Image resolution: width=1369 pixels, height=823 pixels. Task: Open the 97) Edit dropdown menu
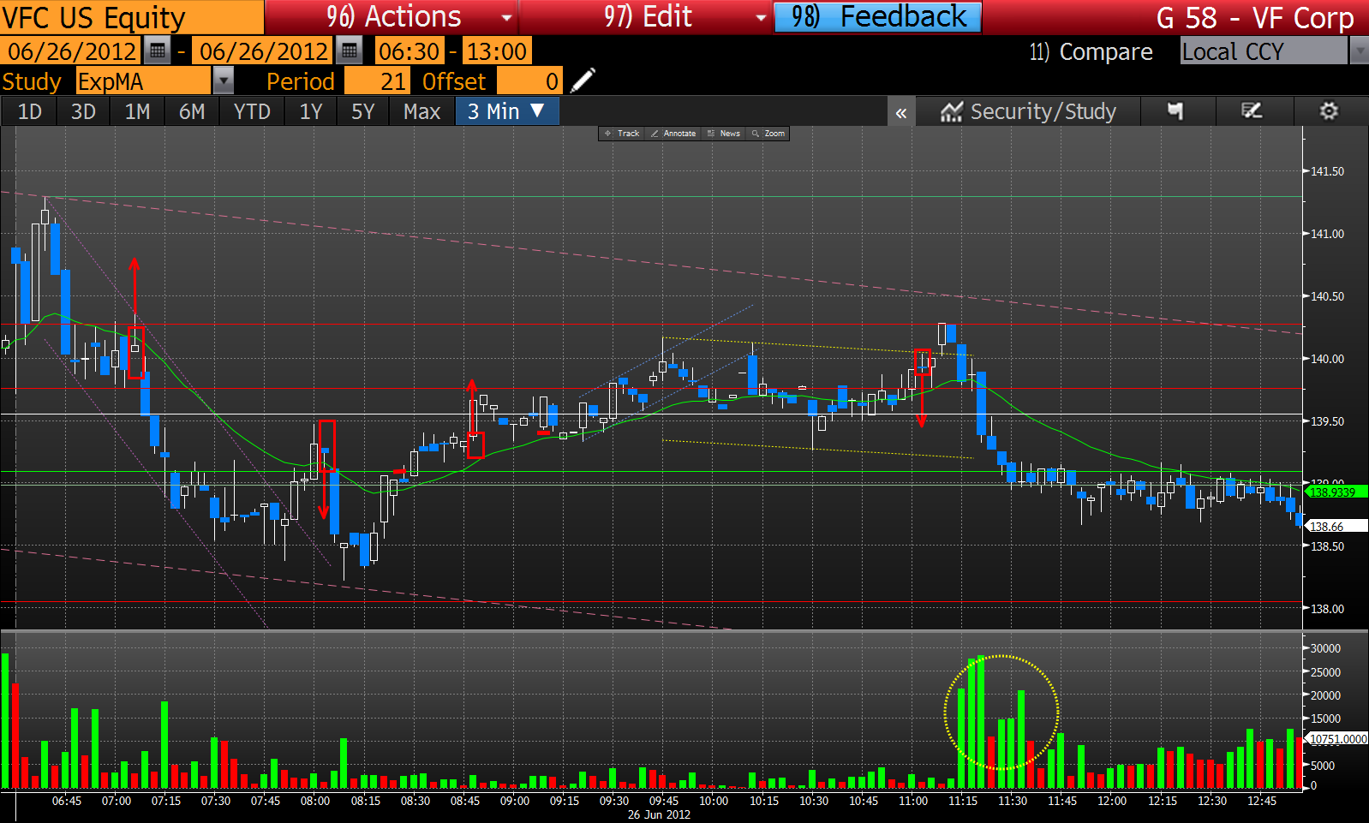pos(647,17)
